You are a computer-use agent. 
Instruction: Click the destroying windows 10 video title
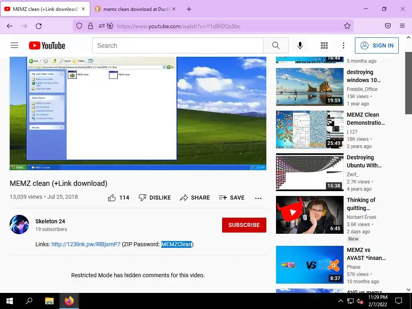pos(364,76)
